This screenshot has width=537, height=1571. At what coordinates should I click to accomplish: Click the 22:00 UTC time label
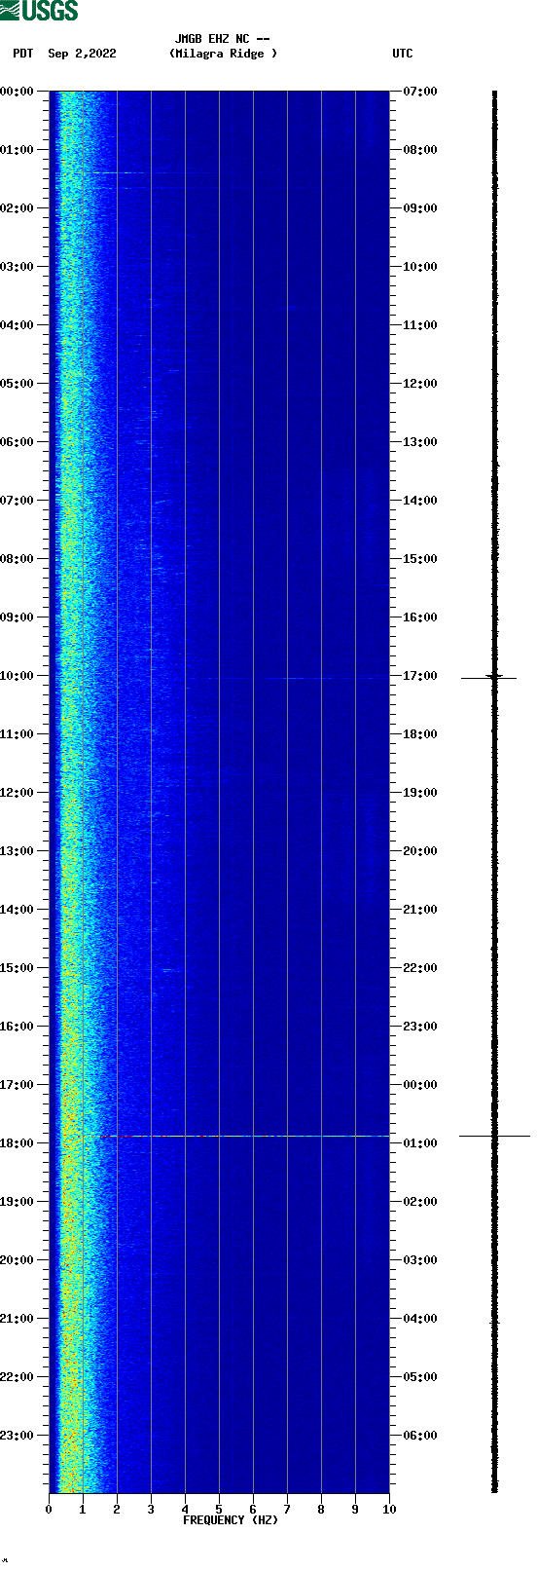click(420, 968)
